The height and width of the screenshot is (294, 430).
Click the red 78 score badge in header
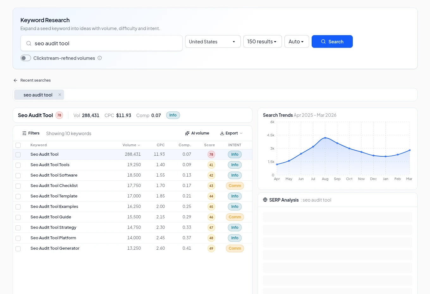pyautogui.click(x=59, y=115)
